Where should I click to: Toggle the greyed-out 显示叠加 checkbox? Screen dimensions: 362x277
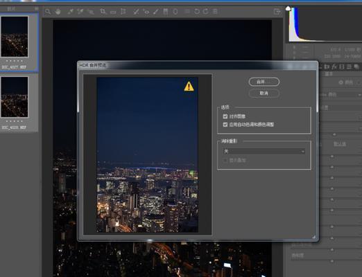click(x=225, y=160)
